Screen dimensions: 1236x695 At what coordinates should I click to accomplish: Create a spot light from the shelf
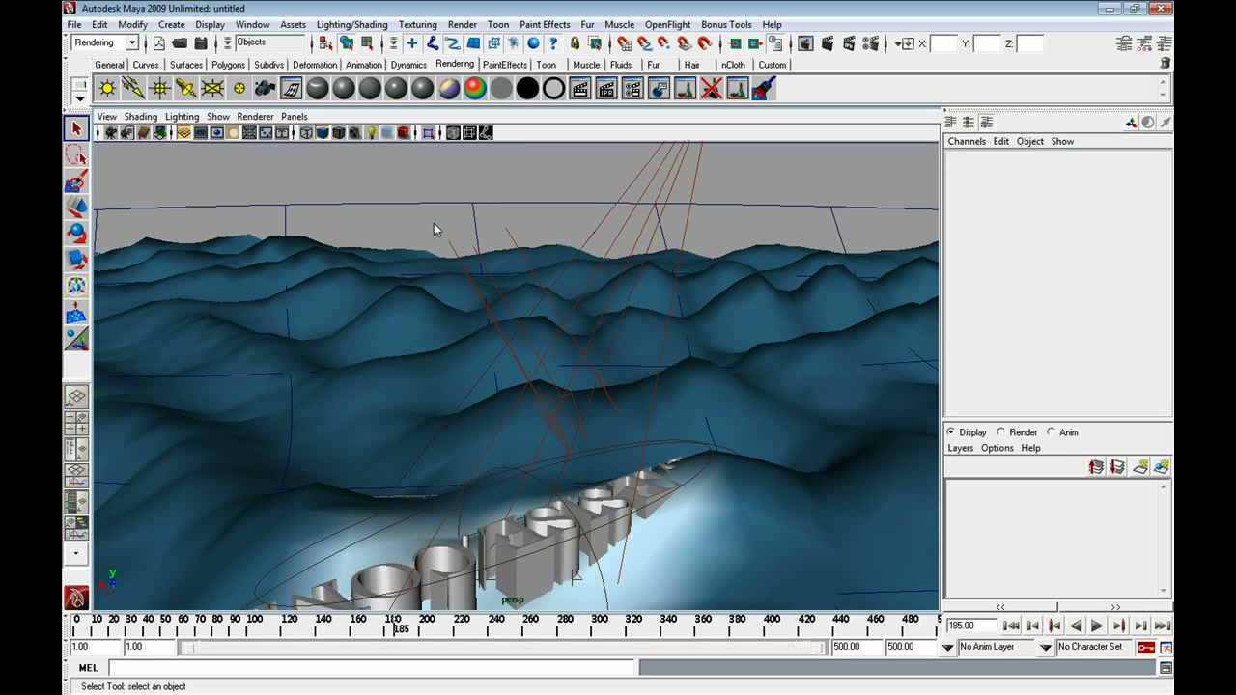(x=185, y=89)
